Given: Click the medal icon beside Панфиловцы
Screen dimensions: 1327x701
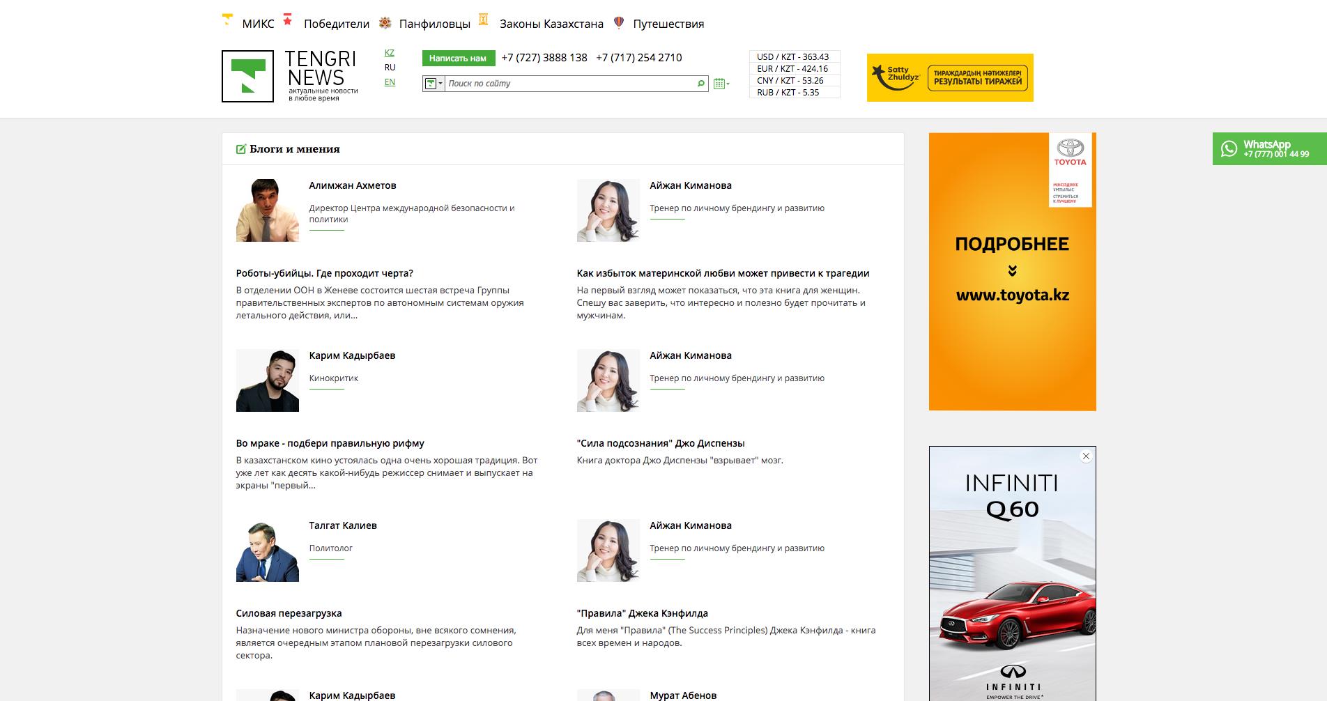Looking at the screenshot, I should tap(385, 23).
